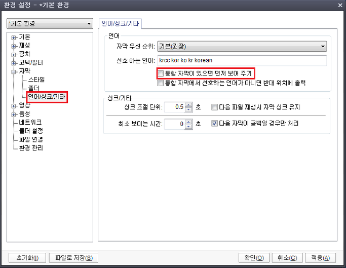
Task: Increase 싱크 조절 단위 with up arrow
Action: click(188, 105)
